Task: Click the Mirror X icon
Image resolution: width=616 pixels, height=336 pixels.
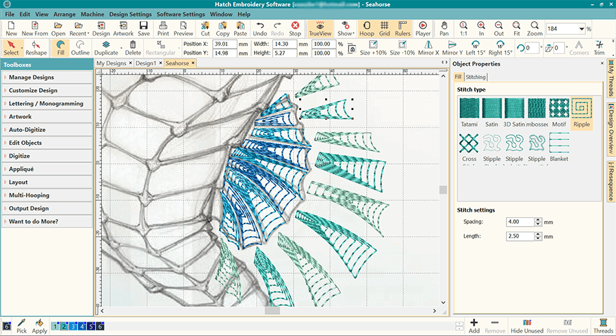Action: pyautogui.click(x=428, y=48)
